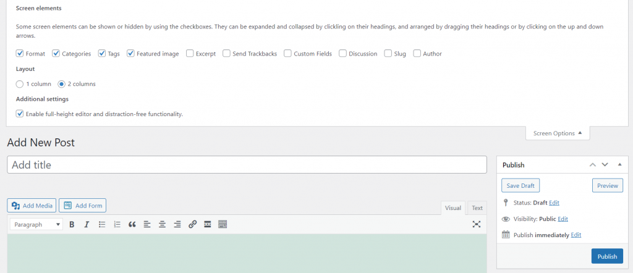Enable the Custom Fields checkbox
This screenshot has height=273, width=633.
pyautogui.click(x=288, y=54)
